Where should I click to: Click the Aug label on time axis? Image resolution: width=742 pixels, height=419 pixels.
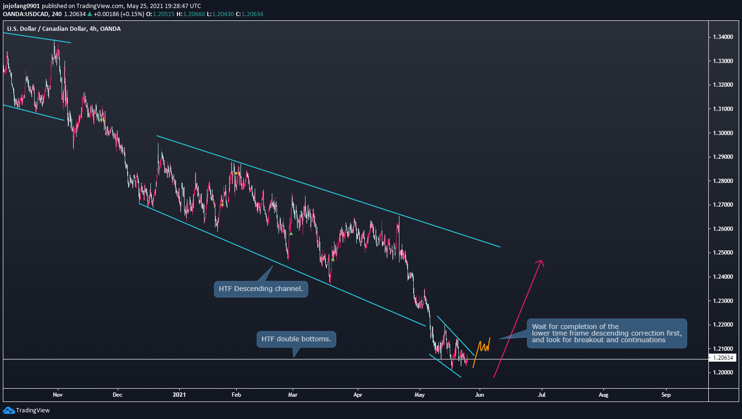603,394
